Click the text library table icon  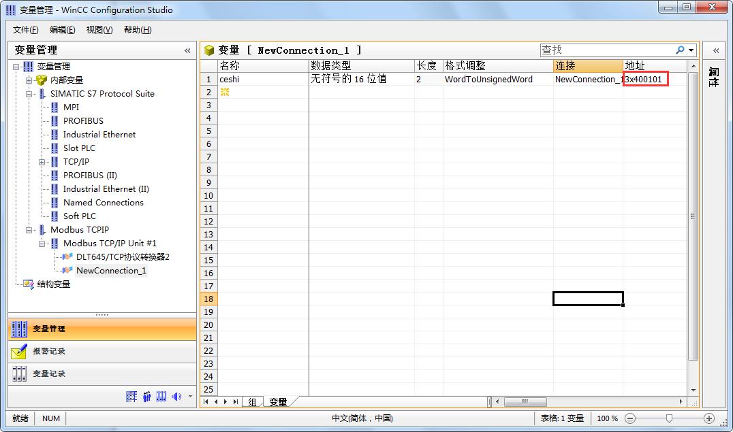point(131,397)
